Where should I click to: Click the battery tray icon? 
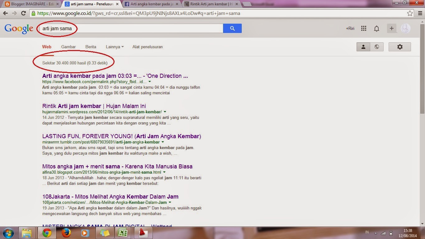click(391, 233)
